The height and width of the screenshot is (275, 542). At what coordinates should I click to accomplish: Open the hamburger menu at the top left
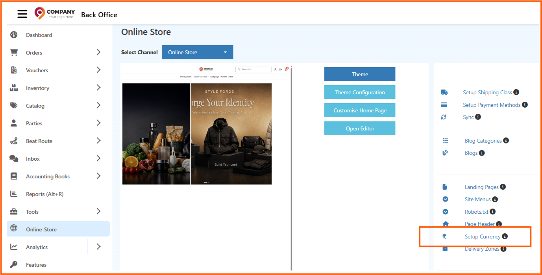pyautogui.click(x=22, y=13)
